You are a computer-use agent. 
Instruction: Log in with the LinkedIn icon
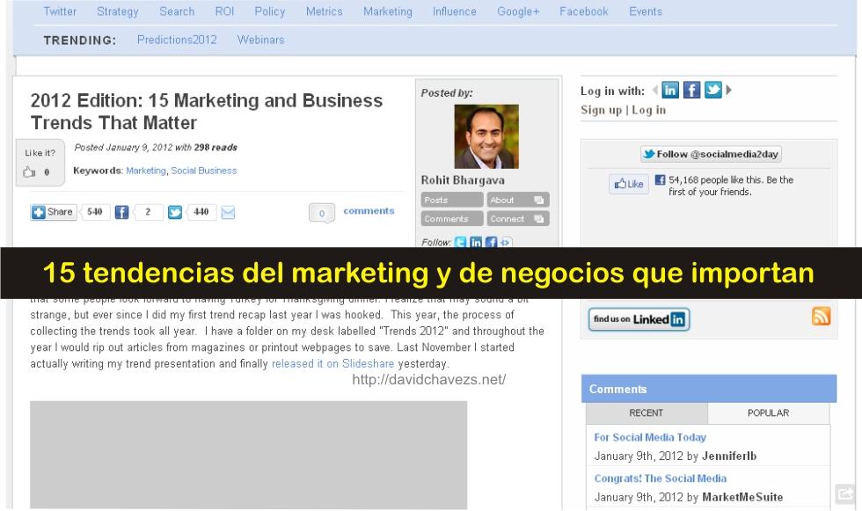(669, 89)
